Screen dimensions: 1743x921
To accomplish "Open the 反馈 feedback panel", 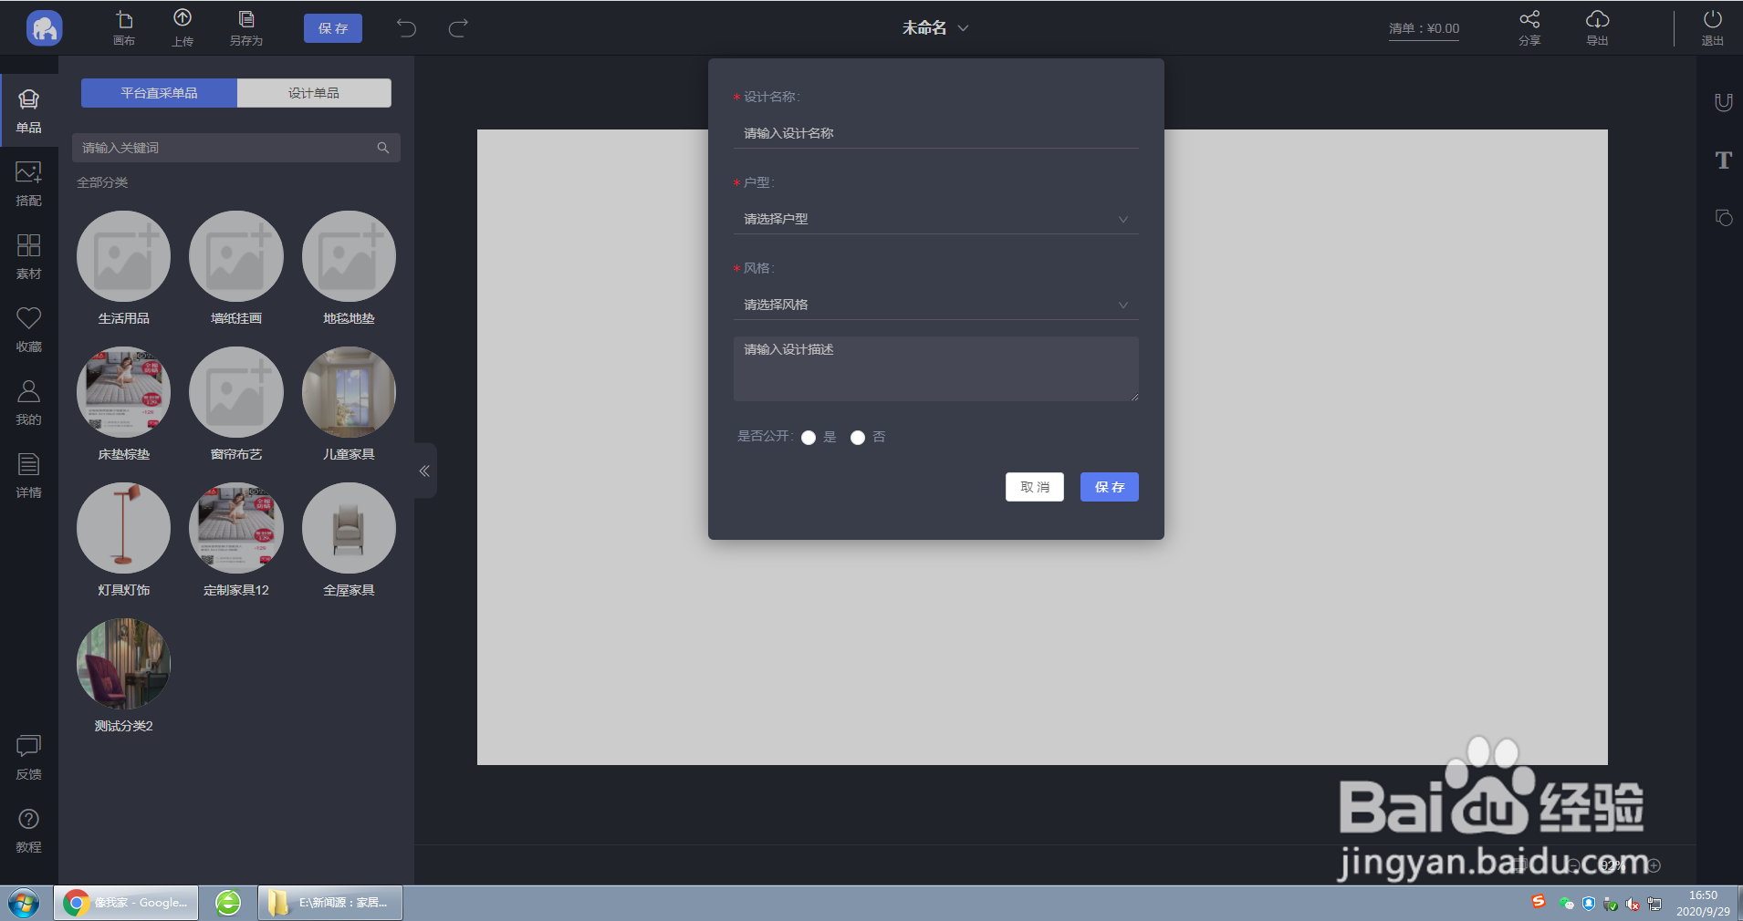I will tap(29, 758).
